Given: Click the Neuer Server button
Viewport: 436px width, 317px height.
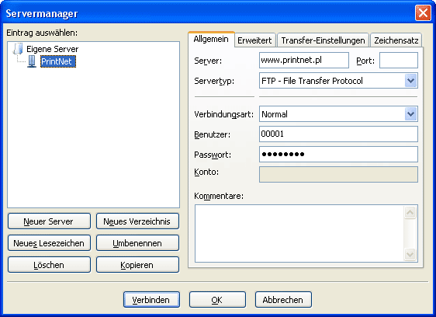Looking at the screenshot, I should 49,221.
